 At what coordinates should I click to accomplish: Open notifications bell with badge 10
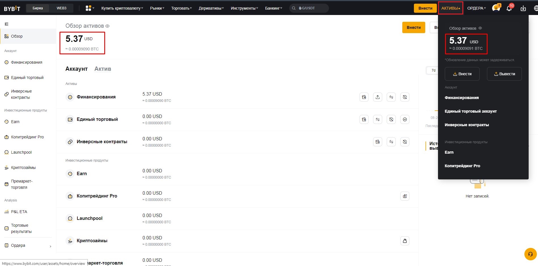point(509,8)
